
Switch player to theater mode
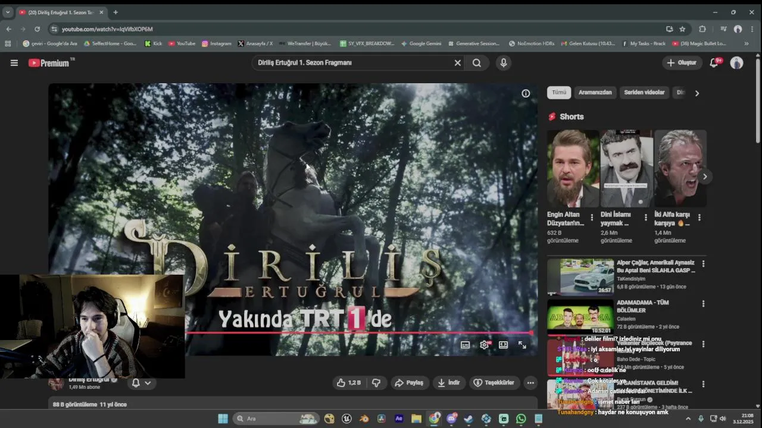503,345
